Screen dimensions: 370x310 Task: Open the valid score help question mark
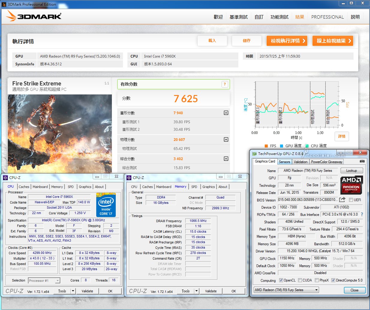(225, 84)
